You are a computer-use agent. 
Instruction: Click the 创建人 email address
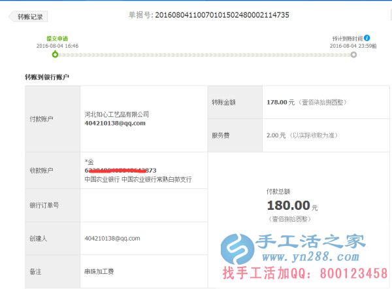click(112, 238)
